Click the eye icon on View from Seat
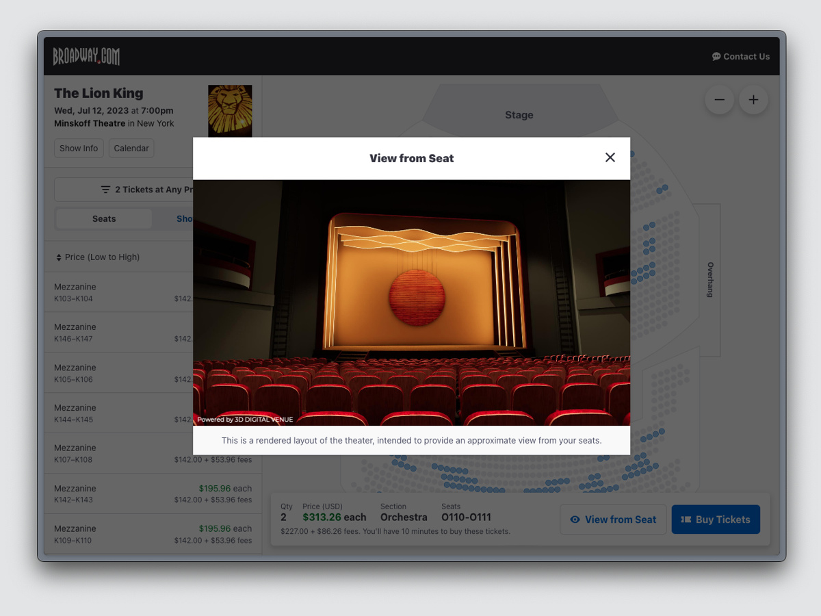821x616 pixels. 575,519
